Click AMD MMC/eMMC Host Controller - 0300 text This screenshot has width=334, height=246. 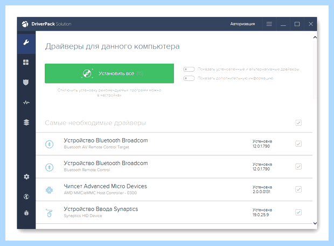coord(100,193)
